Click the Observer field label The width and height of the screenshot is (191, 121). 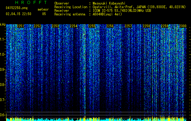pyautogui.click(x=62, y=3)
